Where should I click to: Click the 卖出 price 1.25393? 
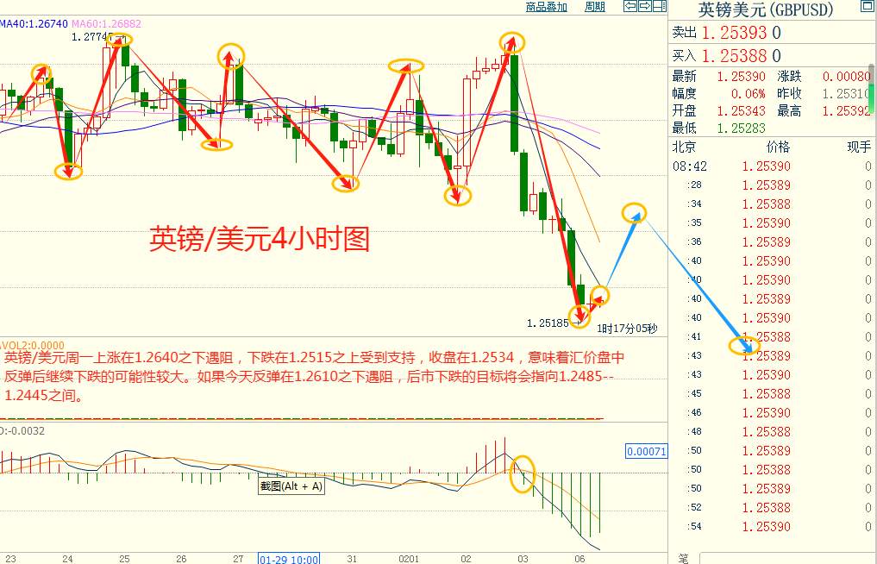[734, 33]
